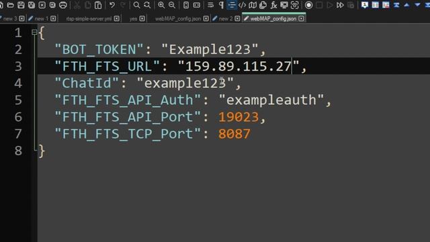Click the first colored table-grid icon

coord(376,5)
